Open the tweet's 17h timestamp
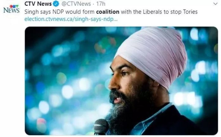 click(x=101, y=4)
